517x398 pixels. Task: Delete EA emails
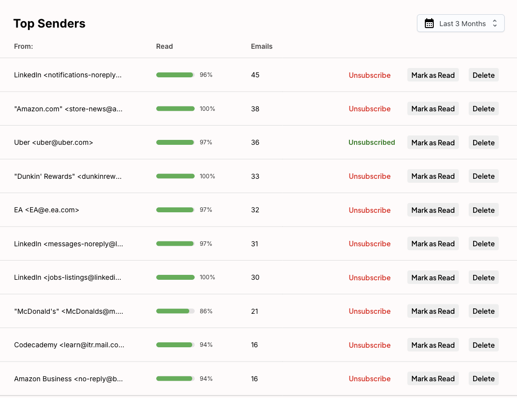click(x=483, y=210)
